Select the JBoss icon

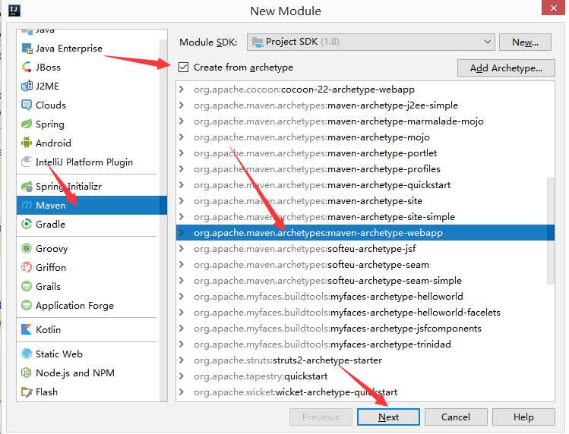27,67
